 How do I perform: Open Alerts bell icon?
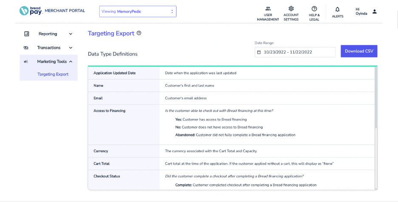[x=337, y=10]
